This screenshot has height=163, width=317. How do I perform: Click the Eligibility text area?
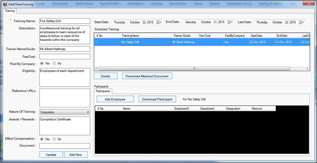[x=65, y=77]
